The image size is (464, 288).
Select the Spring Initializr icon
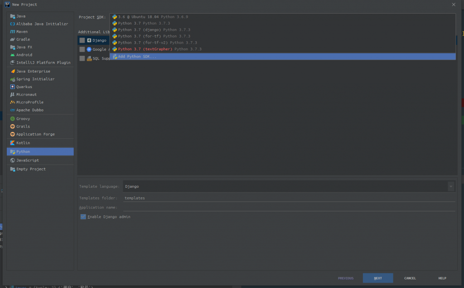(x=12, y=79)
